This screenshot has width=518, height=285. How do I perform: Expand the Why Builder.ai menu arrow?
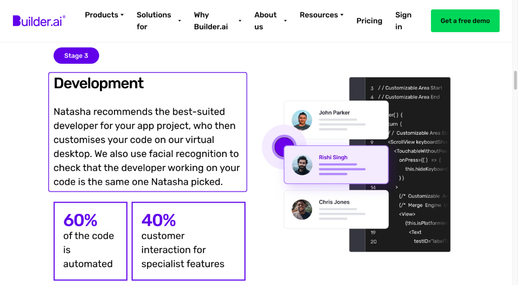tap(240, 21)
